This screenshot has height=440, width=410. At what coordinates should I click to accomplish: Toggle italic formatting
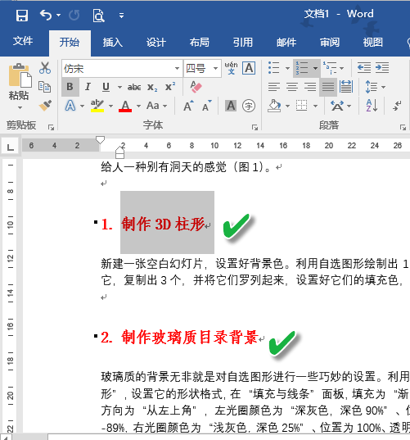tap(88, 87)
